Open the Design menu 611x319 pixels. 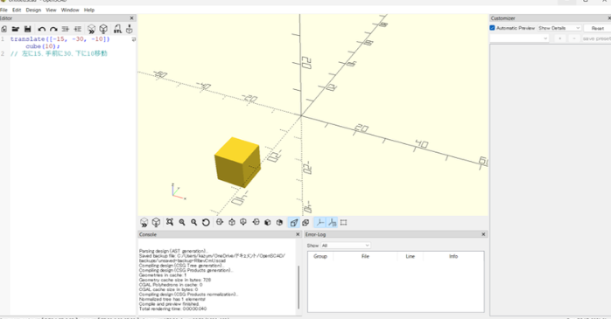tap(33, 10)
